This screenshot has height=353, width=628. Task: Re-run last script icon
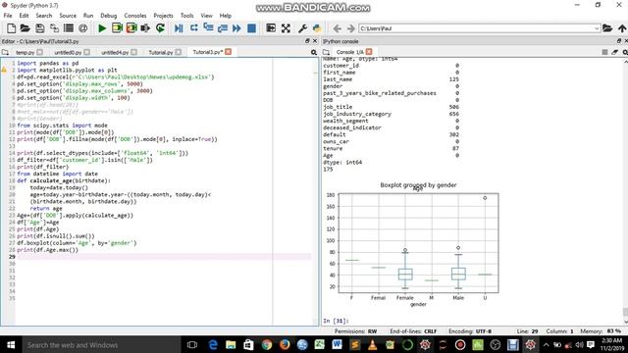click(160, 28)
